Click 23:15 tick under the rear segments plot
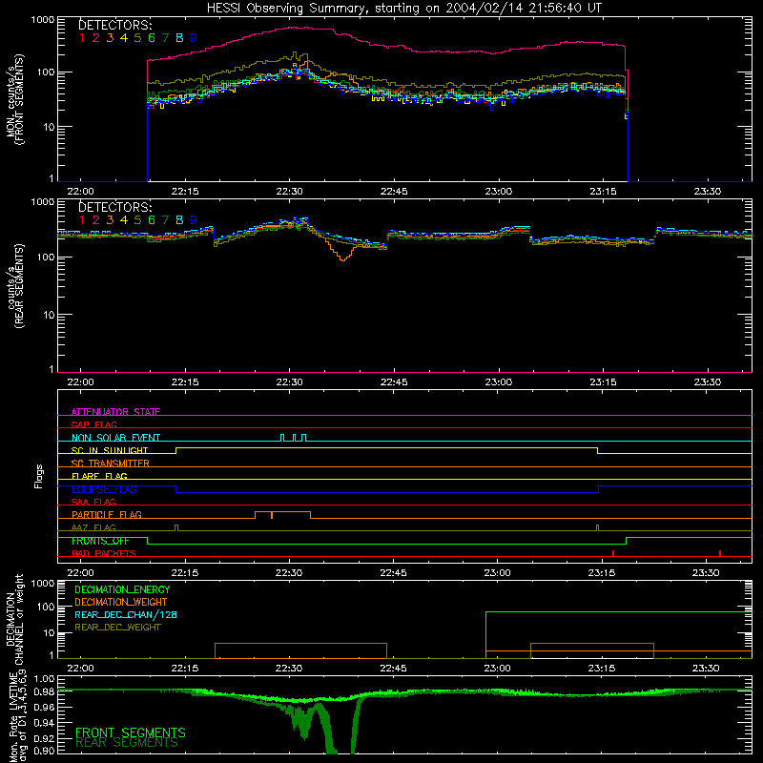Viewport: 763px width, 763px height. (604, 382)
